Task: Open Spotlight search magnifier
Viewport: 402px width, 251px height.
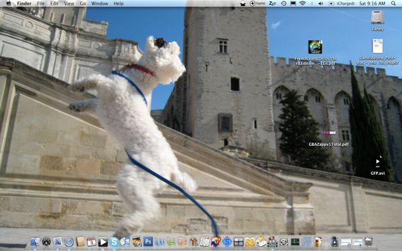Action: point(393,3)
